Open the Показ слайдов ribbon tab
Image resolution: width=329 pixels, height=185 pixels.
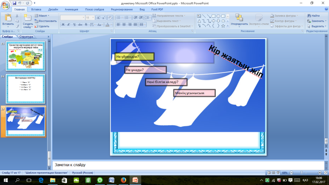coord(95,9)
